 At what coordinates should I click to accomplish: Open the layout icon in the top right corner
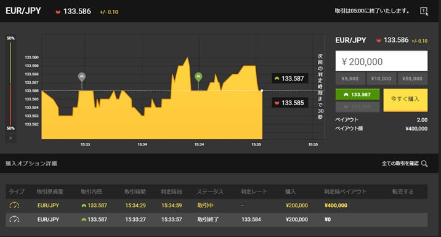424,11
